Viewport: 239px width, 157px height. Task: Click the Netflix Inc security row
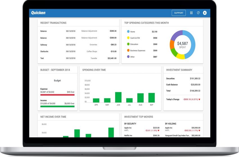click(142, 136)
